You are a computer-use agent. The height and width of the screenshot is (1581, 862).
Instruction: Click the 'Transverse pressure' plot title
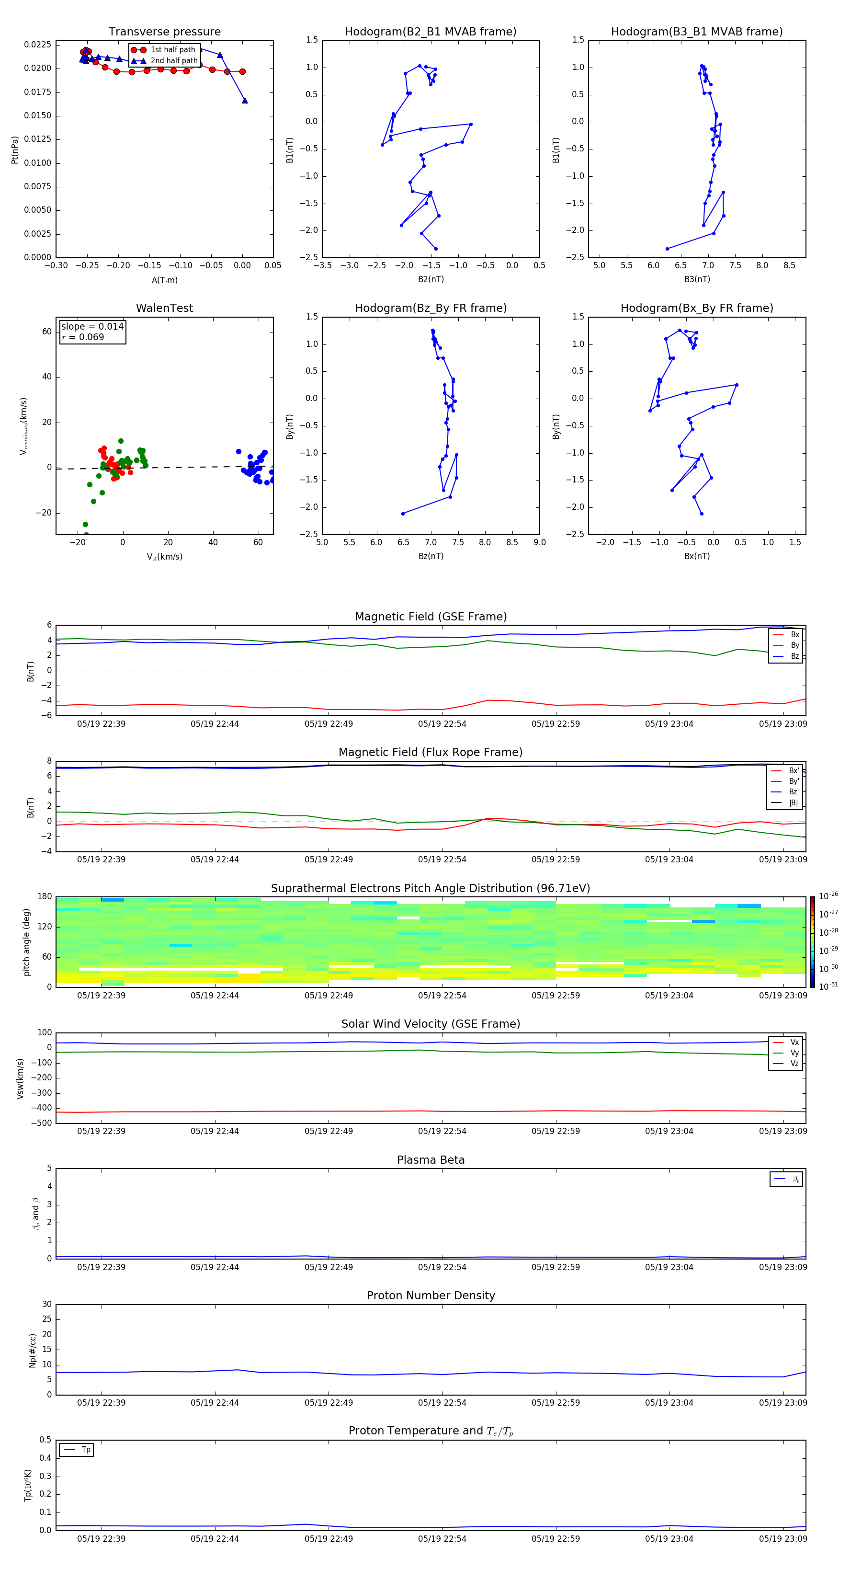pyautogui.click(x=164, y=32)
